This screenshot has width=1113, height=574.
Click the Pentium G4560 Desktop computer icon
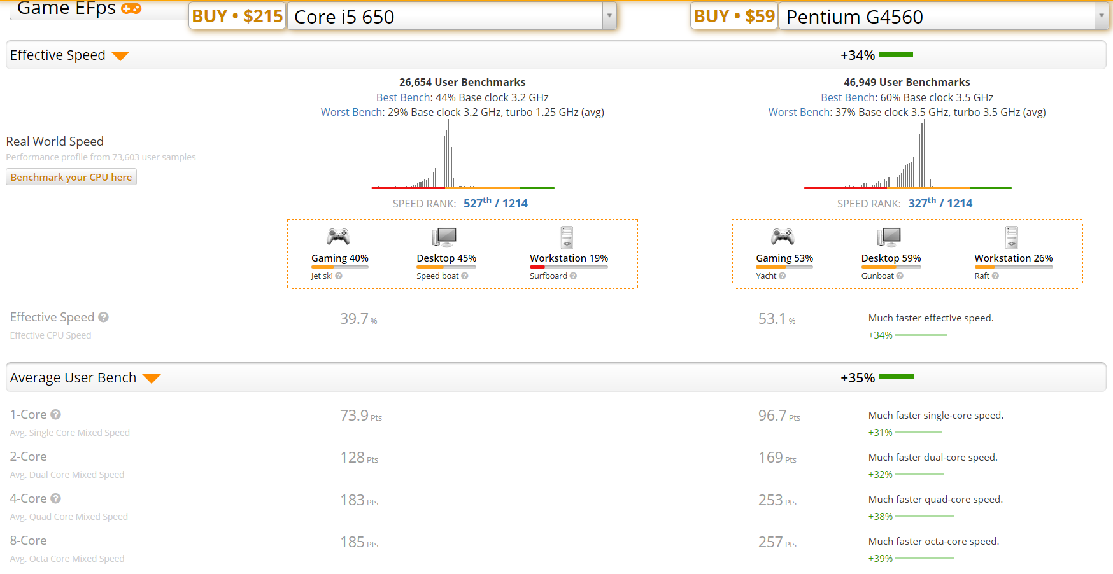click(889, 237)
